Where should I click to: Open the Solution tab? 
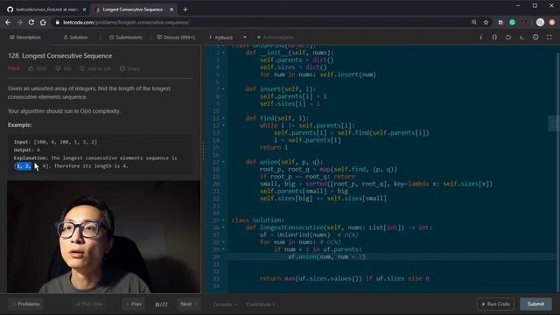click(x=75, y=37)
